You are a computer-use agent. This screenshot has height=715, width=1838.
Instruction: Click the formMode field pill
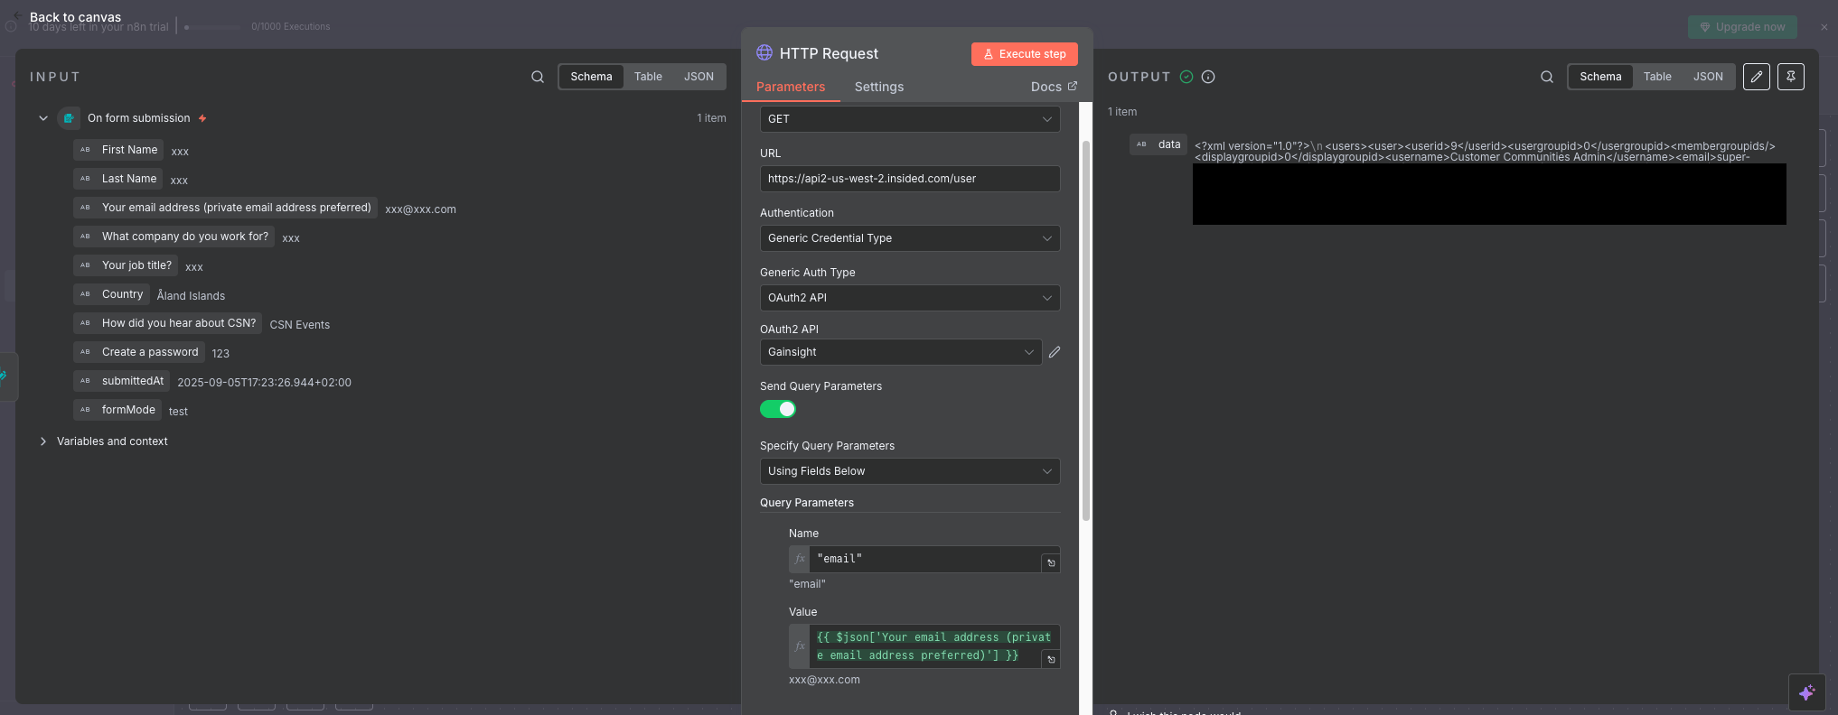[x=117, y=410]
